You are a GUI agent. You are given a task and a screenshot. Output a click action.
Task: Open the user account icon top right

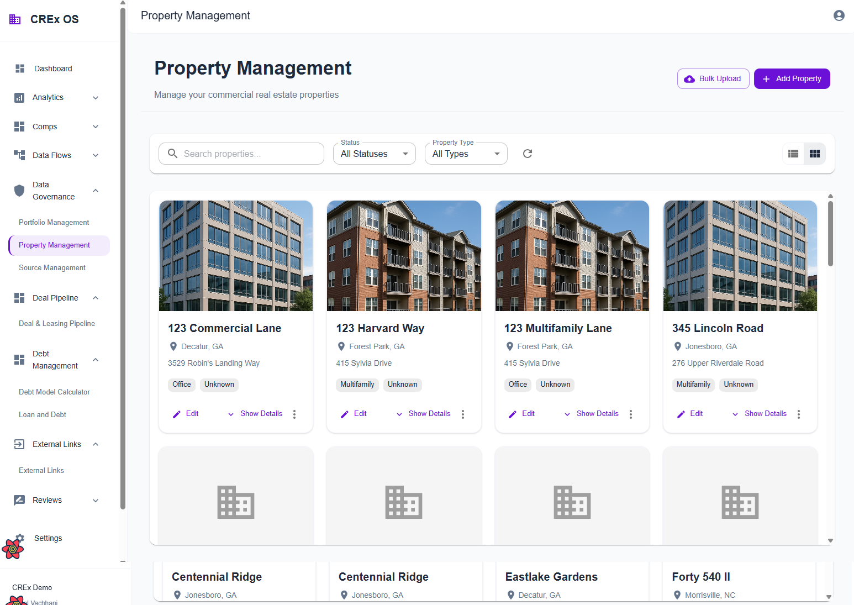839,15
